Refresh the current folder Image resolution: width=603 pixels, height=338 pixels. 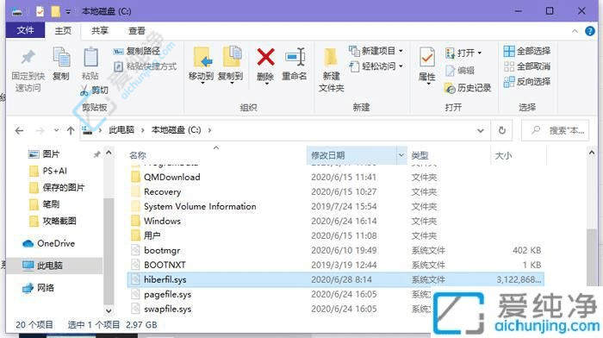point(502,131)
